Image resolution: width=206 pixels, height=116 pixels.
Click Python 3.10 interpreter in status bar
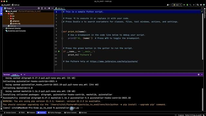click(193, 115)
